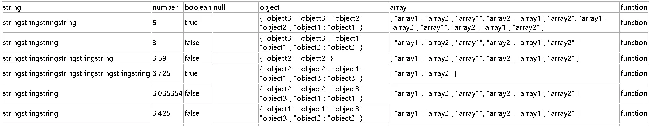650x126 pixels.
Task: Click the "number" column header
Action: pyautogui.click(x=167, y=7)
